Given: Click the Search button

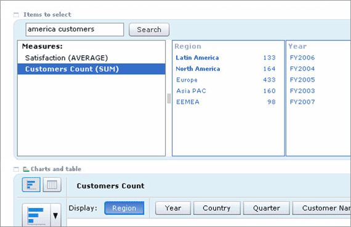Looking at the screenshot, I should pos(149,29).
